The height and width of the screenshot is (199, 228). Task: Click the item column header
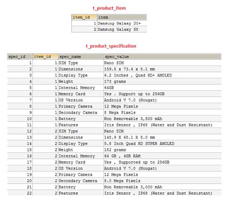[122, 17]
